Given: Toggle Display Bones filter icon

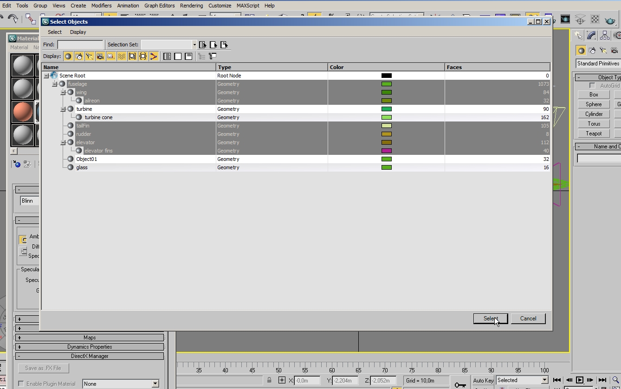Looking at the screenshot, I should [x=154, y=56].
